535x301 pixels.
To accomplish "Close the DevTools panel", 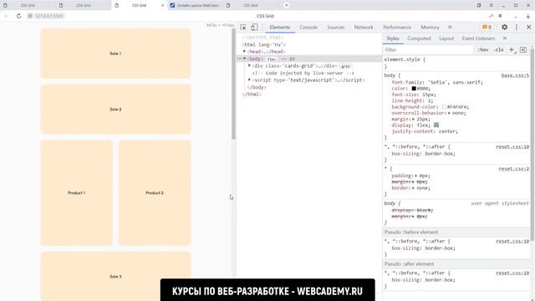I will (x=528, y=28).
